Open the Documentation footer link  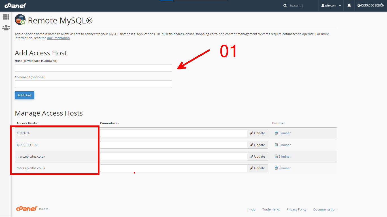click(x=325, y=209)
